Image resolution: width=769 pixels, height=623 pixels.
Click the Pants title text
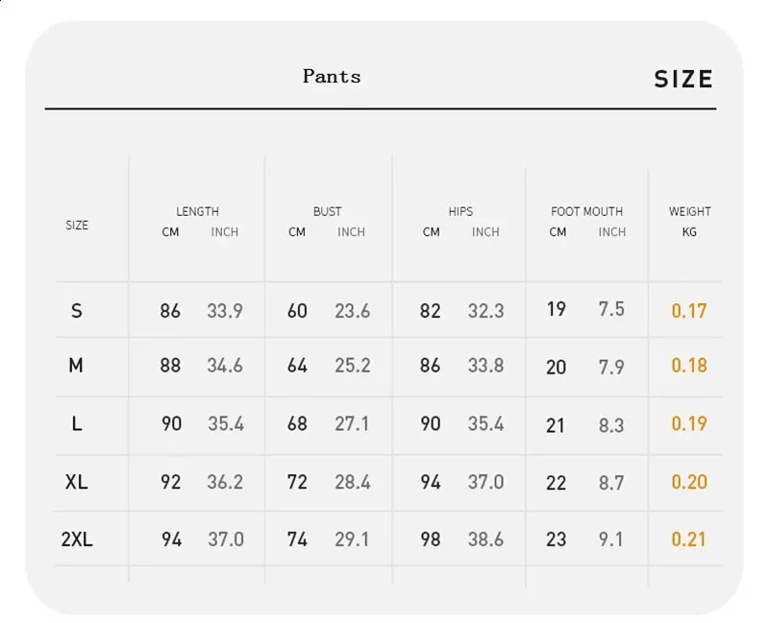pyautogui.click(x=332, y=76)
